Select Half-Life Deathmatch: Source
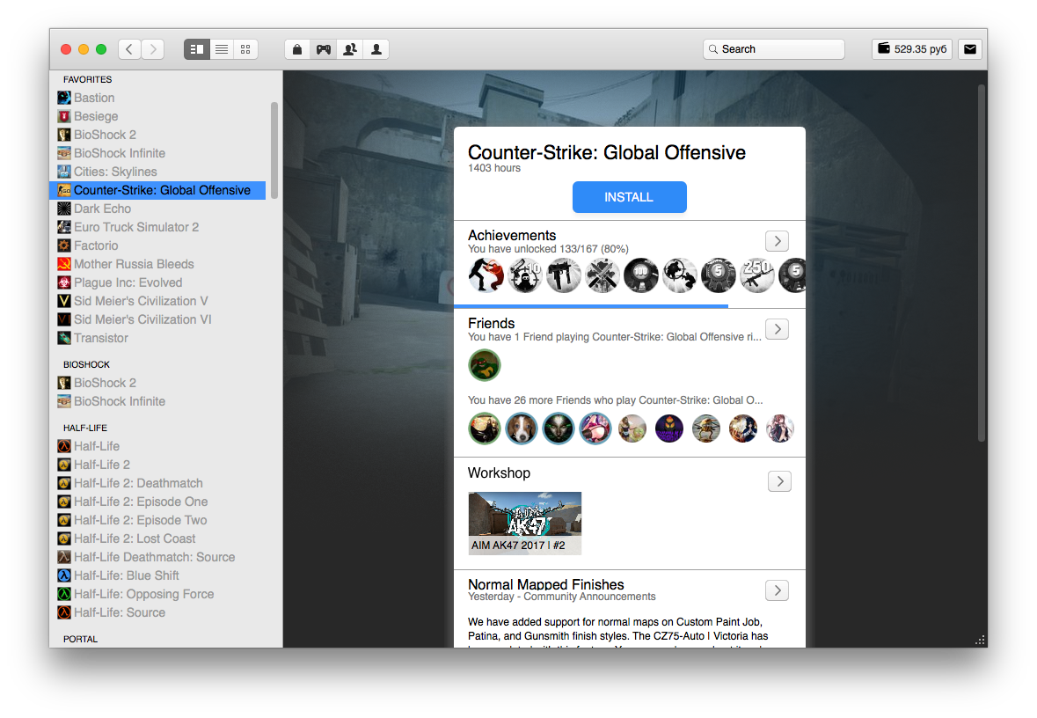This screenshot has height=718, width=1037. click(x=157, y=558)
